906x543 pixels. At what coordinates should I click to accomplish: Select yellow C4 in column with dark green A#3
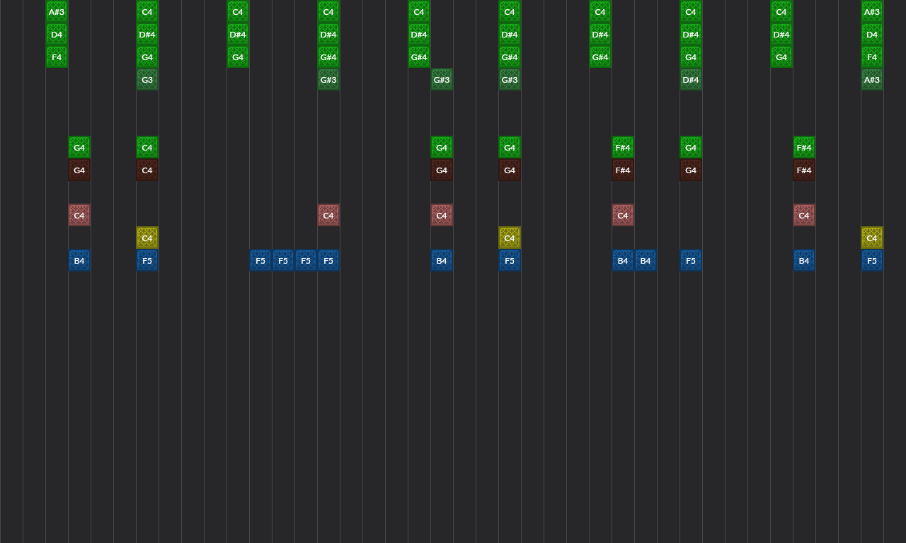click(872, 238)
